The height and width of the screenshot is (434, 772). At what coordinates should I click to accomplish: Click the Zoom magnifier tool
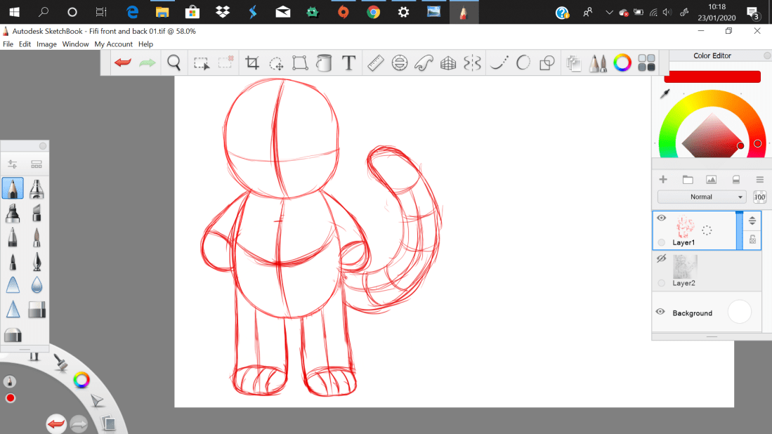click(x=174, y=63)
